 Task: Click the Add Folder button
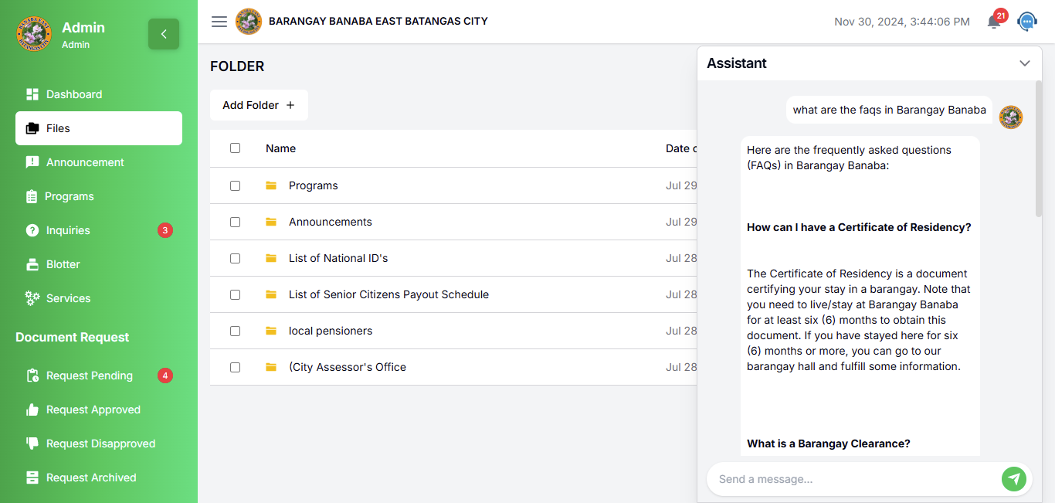click(259, 105)
